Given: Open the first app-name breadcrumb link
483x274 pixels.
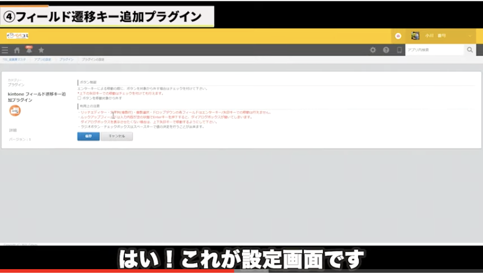Looking at the screenshot, I should pyautogui.click(x=13, y=60).
